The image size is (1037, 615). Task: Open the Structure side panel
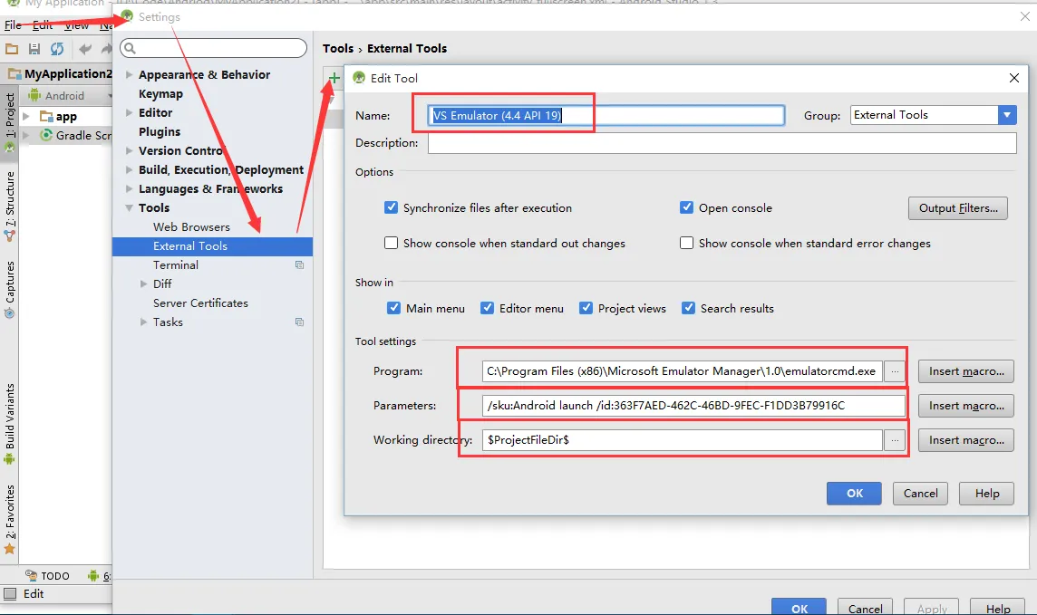pyautogui.click(x=10, y=206)
